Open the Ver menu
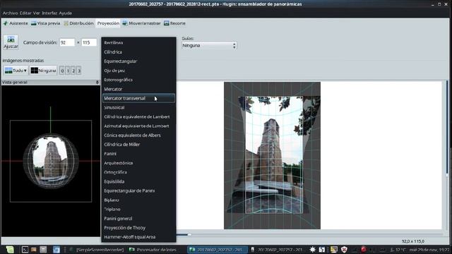Screen dimensions: 452x254 pyautogui.click(x=36, y=13)
